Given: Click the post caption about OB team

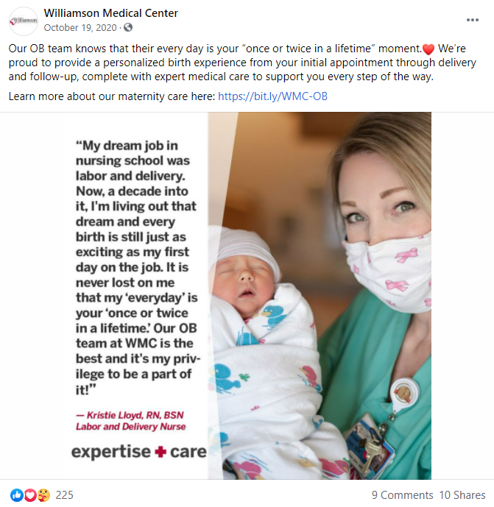Looking at the screenshot, I should [243, 63].
